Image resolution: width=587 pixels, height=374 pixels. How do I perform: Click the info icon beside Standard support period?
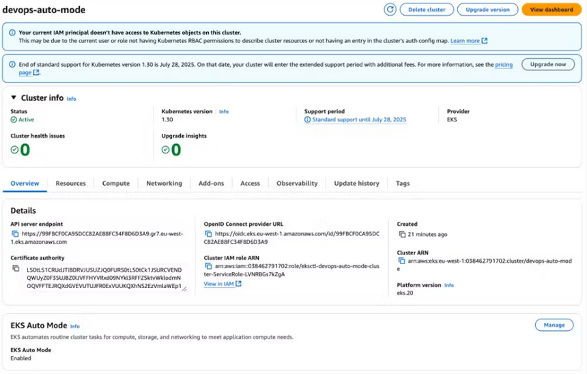(307, 119)
